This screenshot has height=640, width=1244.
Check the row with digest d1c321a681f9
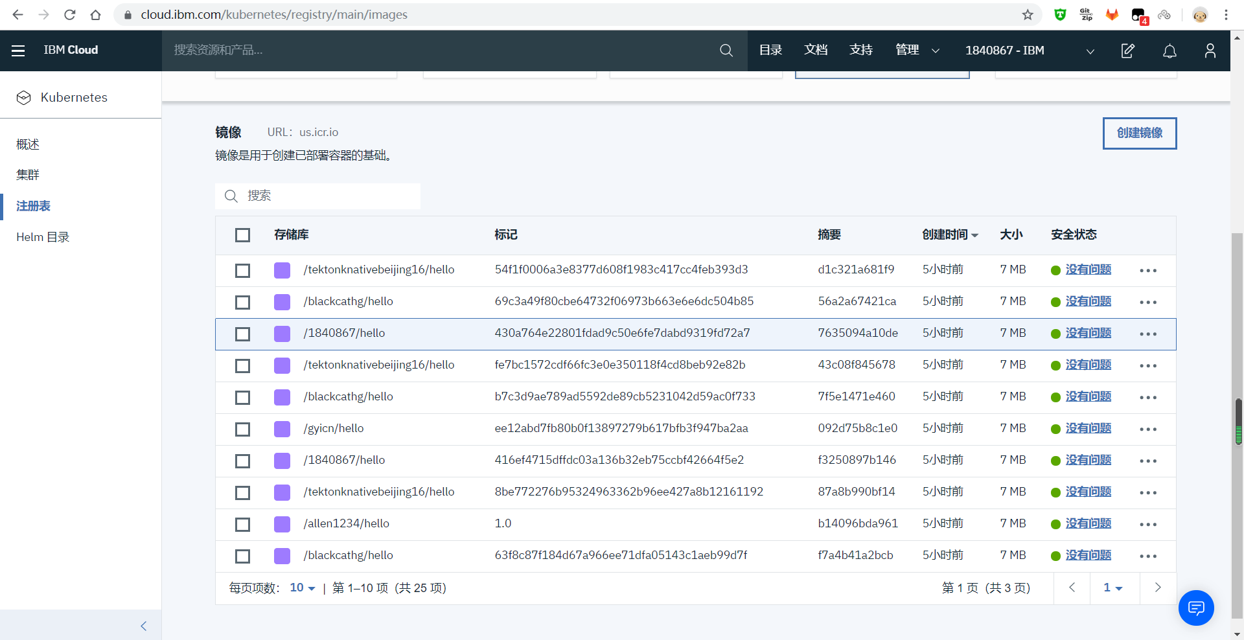242,271
